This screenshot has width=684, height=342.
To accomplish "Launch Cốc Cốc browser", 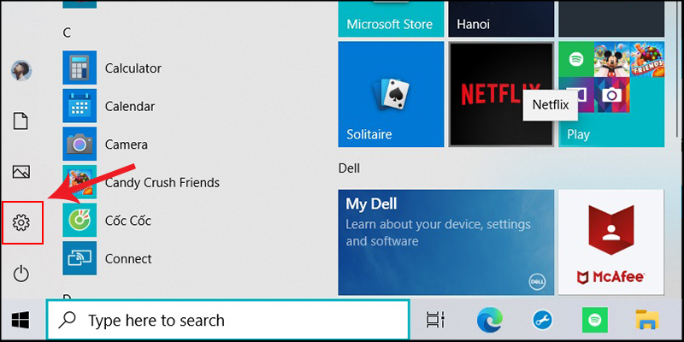I will pyautogui.click(x=127, y=221).
